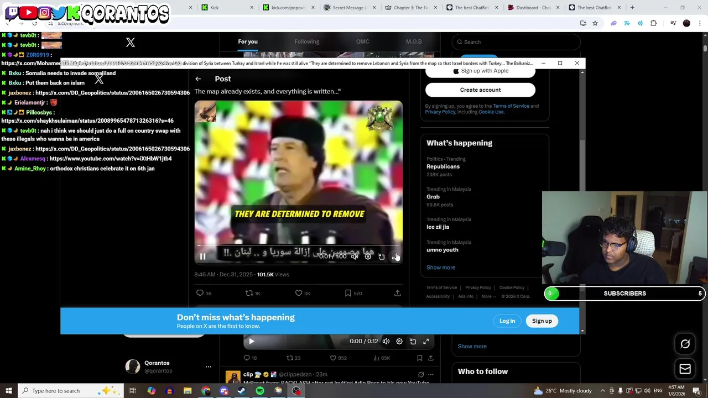
Task: Open main video settings gear
Action: (x=368, y=256)
